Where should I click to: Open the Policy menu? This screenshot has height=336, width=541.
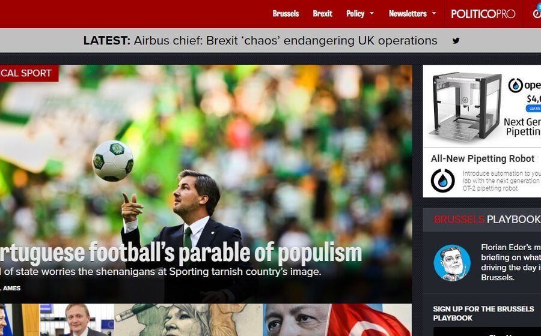click(355, 14)
